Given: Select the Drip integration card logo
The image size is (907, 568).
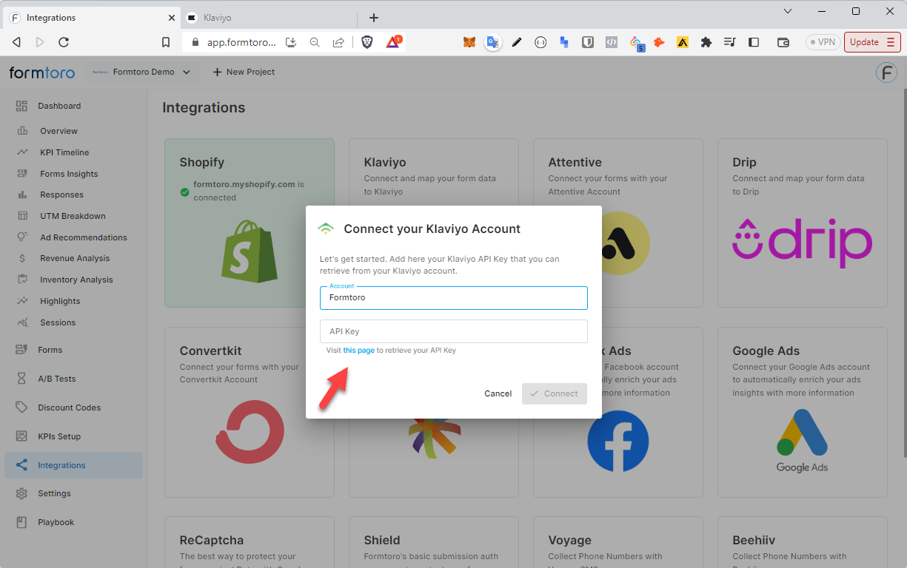Looking at the screenshot, I should [803, 243].
